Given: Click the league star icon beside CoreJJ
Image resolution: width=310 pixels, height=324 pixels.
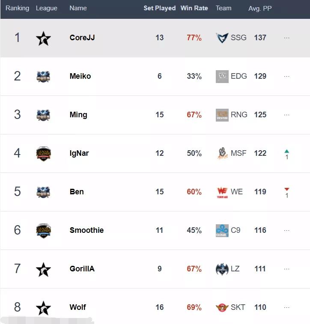Looking at the screenshot, I should tap(43, 38).
